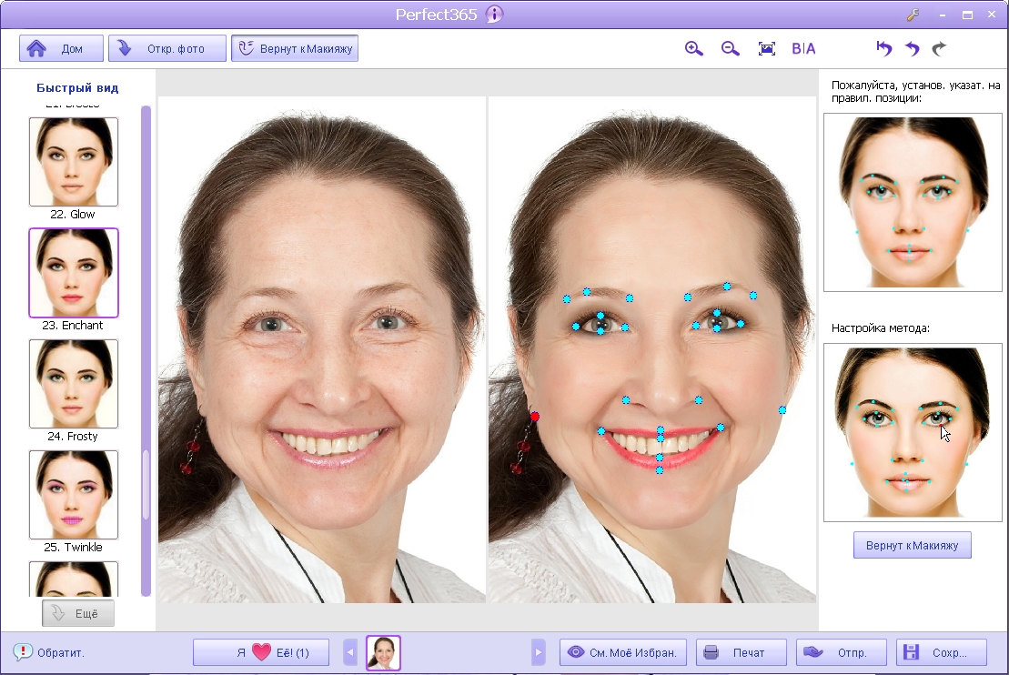Choose the 25. Twinkle makeup preset
This screenshot has height=675, width=1009.
(74, 494)
